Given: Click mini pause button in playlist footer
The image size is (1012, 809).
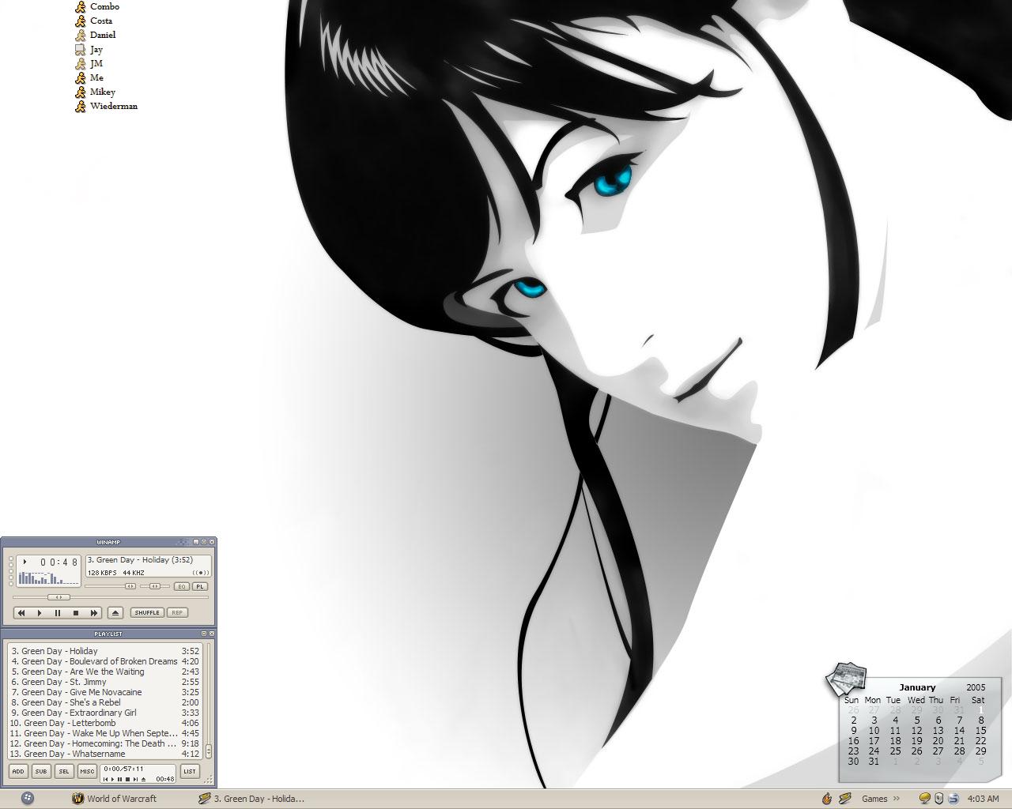Looking at the screenshot, I should (x=119, y=779).
